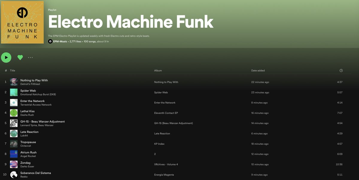359x180 pixels.
Task: Select the track title Lethal Kiss
Action: [28, 111]
